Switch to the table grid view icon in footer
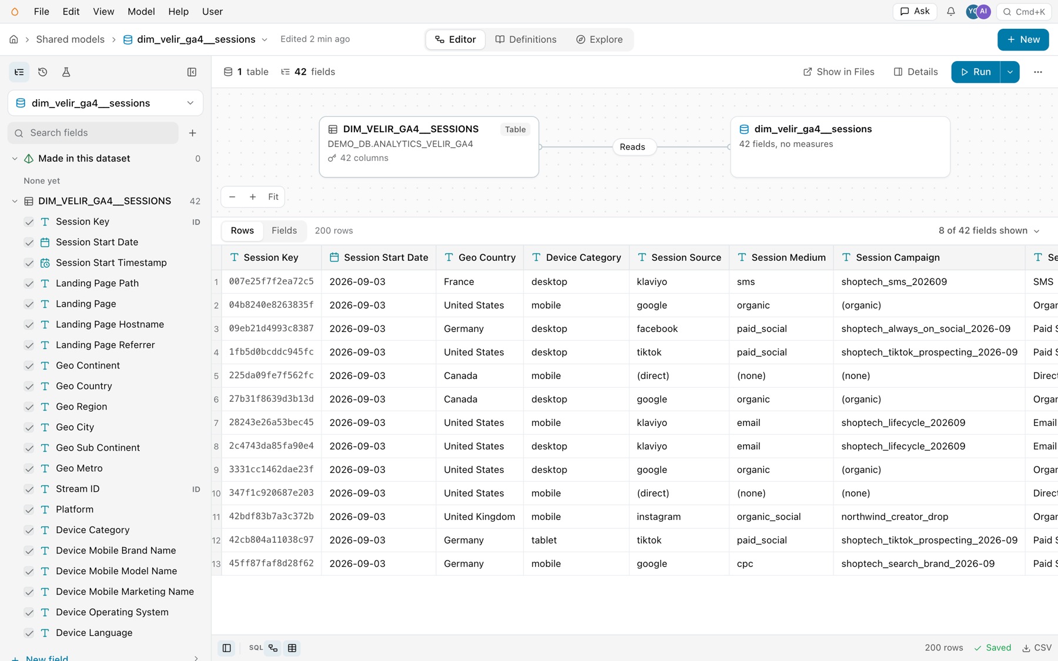The image size is (1058, 661). (292, 647)
